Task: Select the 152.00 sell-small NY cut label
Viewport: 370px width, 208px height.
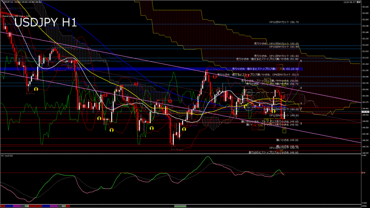Action: click(276, 44)
